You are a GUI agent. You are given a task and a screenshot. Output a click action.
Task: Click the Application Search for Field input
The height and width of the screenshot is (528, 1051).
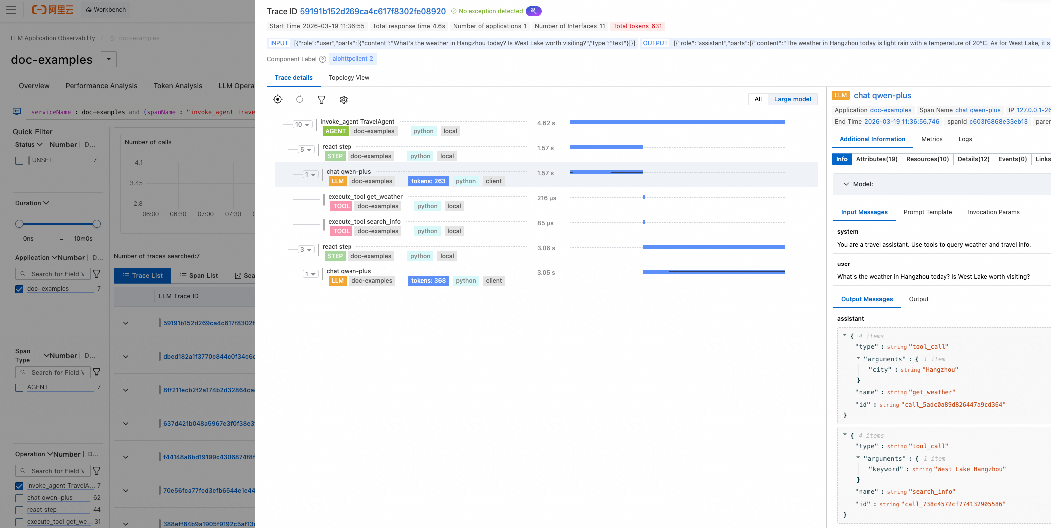(53, 274)
